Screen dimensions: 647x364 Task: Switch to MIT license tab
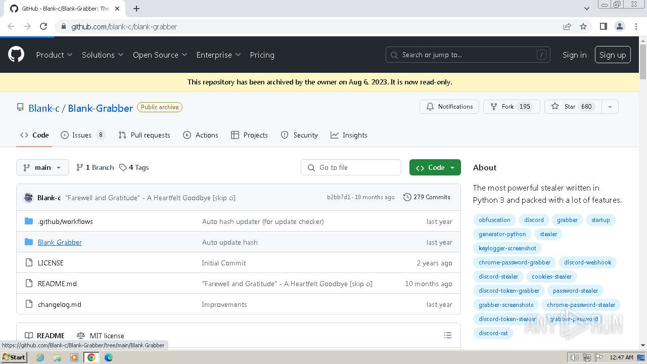[x=100, y=336]
